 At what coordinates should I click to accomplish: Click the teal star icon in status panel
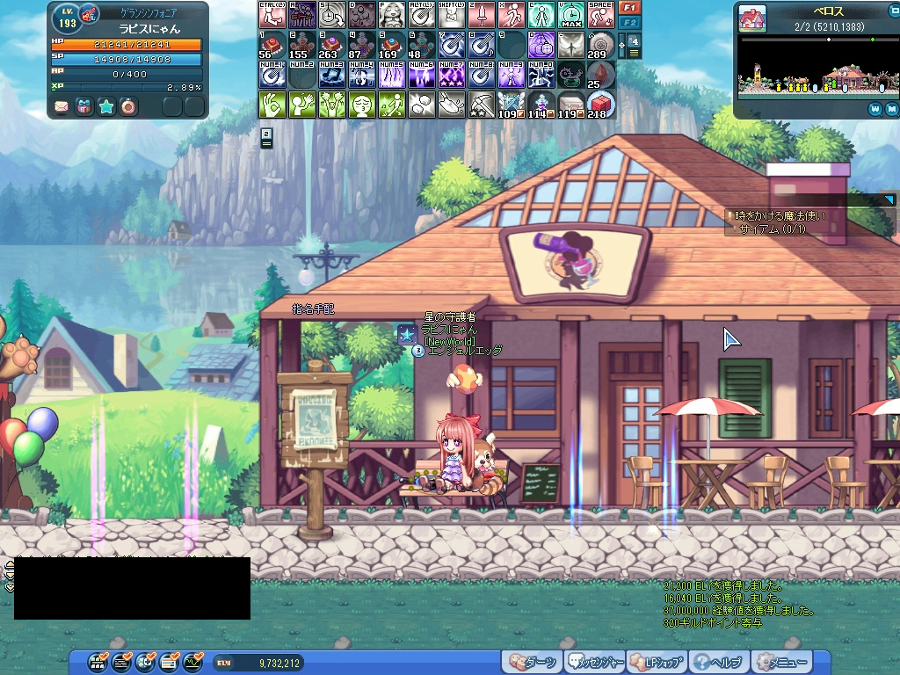coord(106,106)
